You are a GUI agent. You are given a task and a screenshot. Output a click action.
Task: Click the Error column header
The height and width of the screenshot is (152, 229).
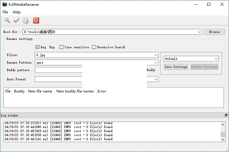click(x=102, y=91)
